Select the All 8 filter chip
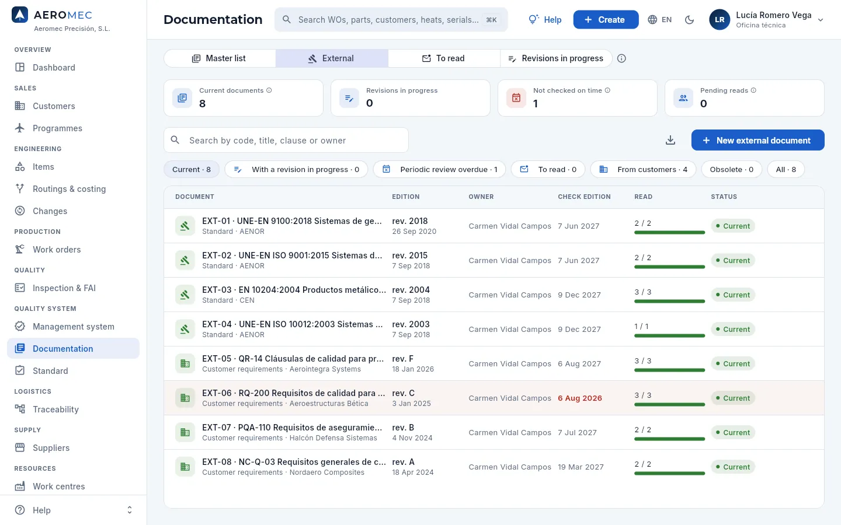Viewport: 841px width, 525px height. click(786, 169)
